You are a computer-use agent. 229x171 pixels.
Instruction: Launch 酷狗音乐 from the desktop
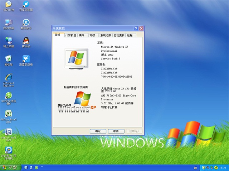(26, 23)
